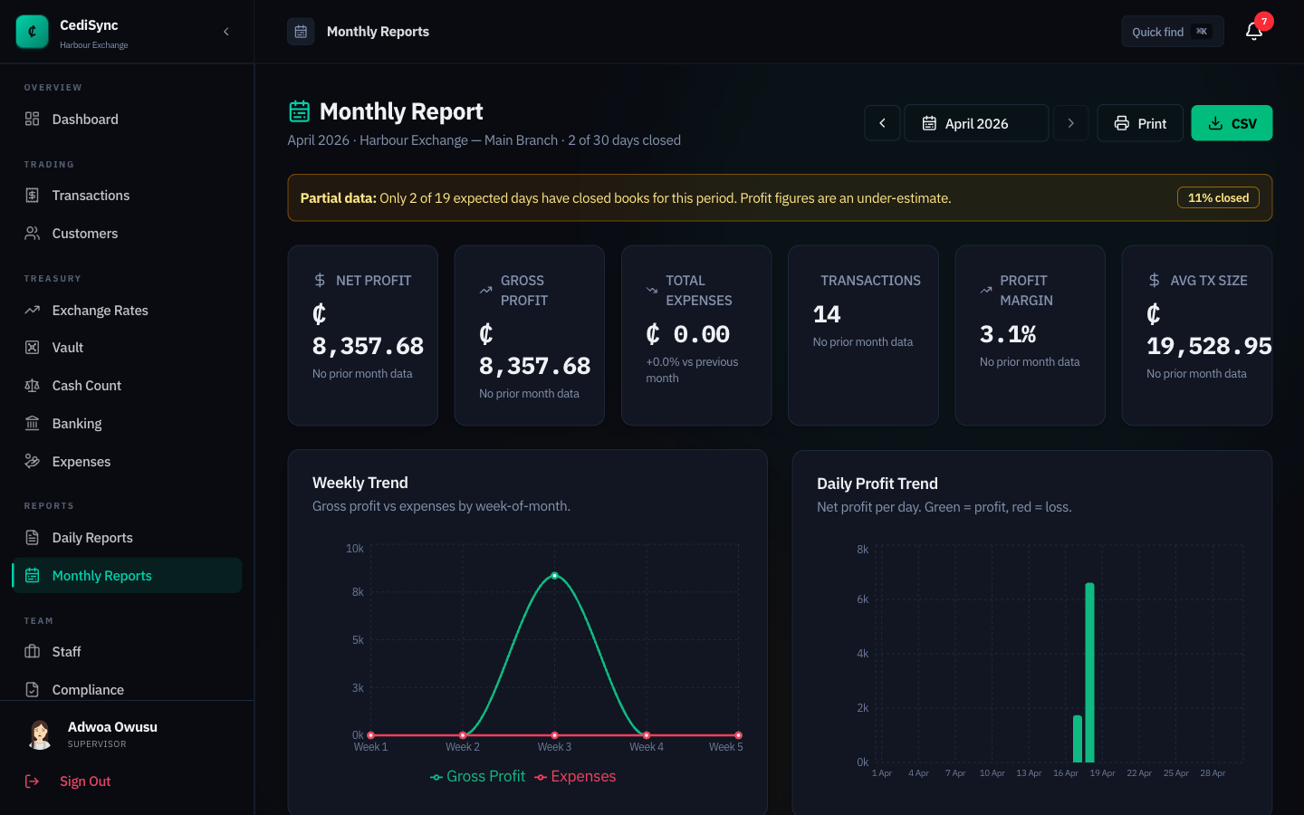Collapse the sidebar with the chevron arrow
This screenshot has height=815, width=1304.
click(226, 31)
